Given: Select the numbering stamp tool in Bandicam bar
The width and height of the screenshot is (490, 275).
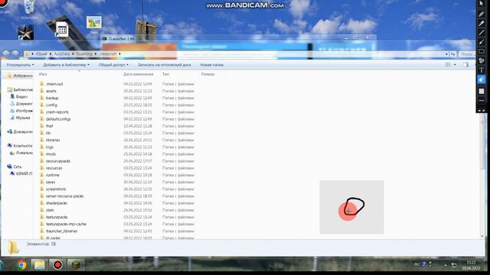Looking at the screenshot, I should tap(482, 60).
